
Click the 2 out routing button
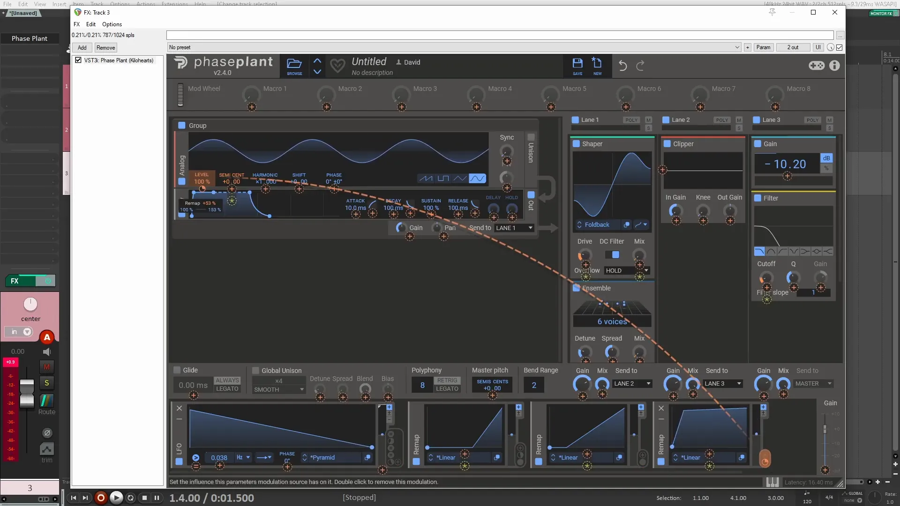(x=793, y=47)
